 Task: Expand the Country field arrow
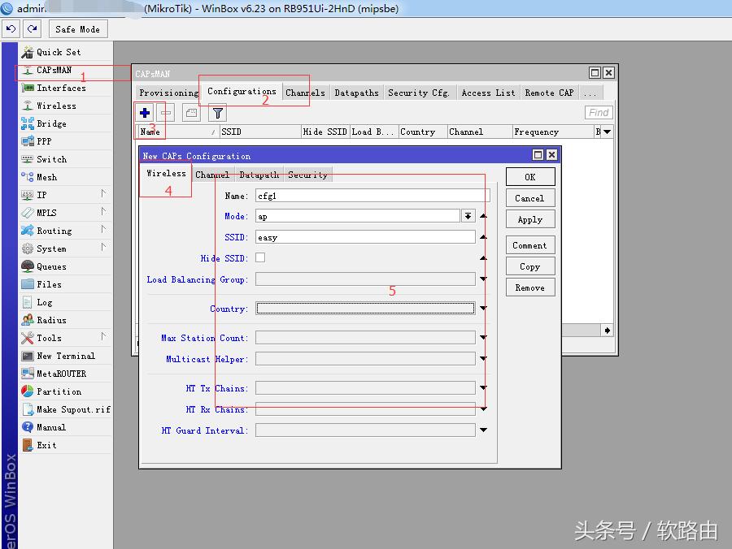pyautogui.click(x=483, y=308)
